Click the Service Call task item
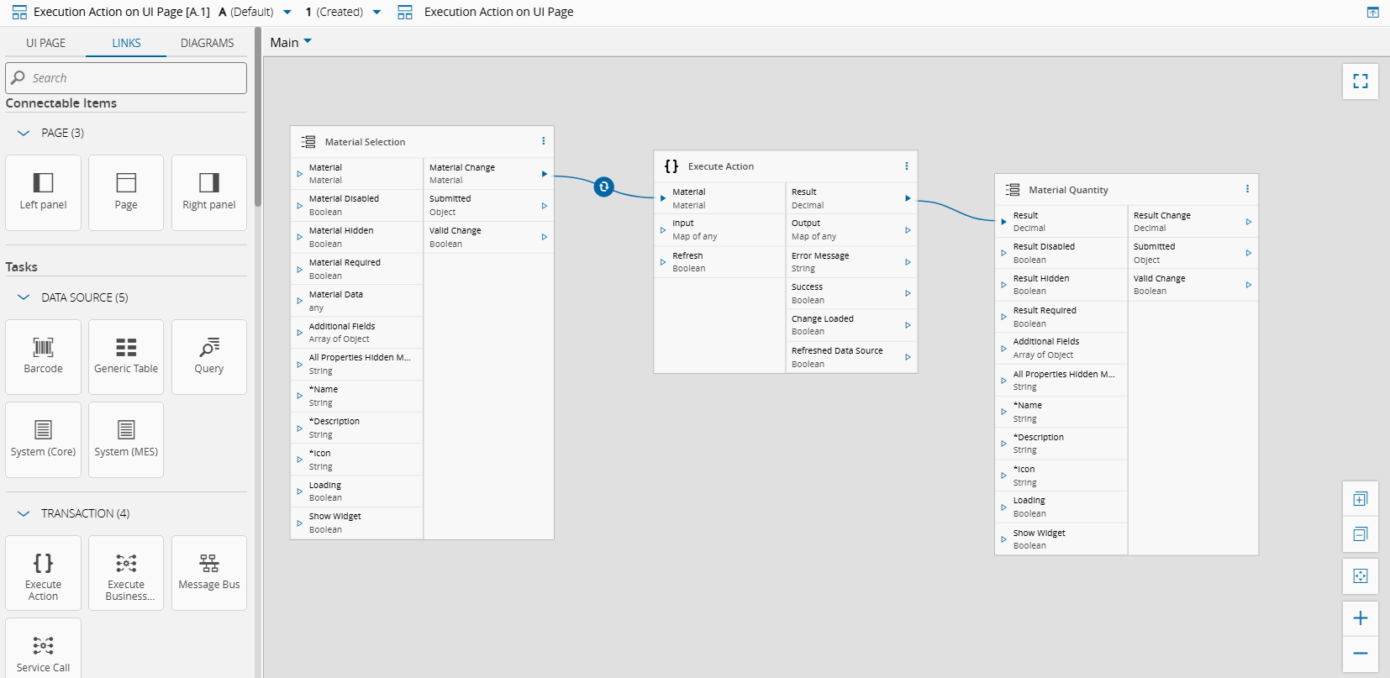This screenshot has width=1390, height=678. point(43,654)
